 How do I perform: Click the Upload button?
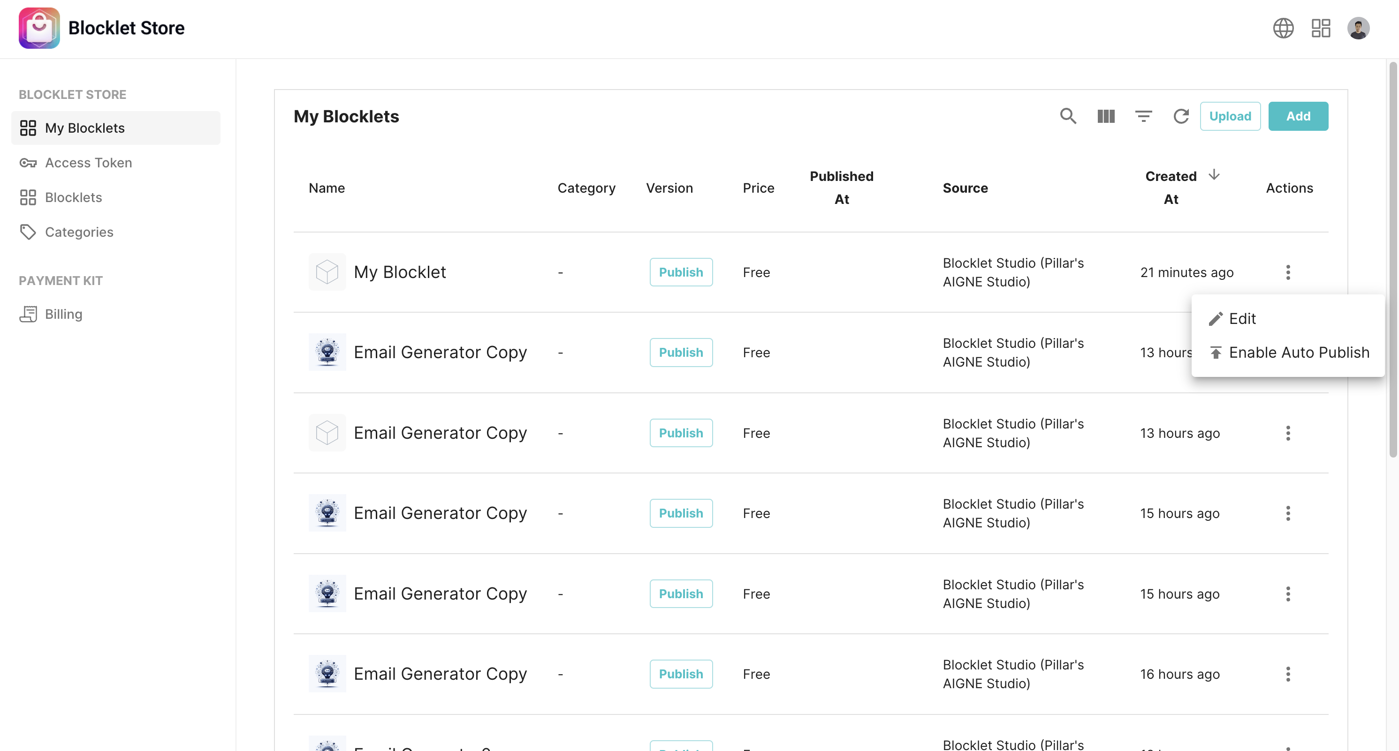pos(1230,116)
